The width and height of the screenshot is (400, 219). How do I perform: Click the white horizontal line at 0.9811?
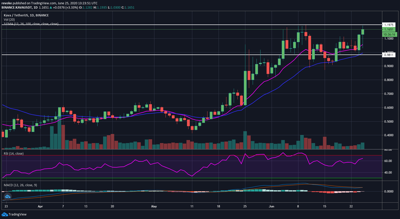[192, 54]
